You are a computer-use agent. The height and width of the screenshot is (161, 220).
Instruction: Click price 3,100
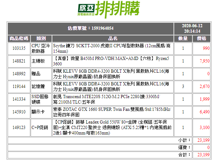[205, 128]
